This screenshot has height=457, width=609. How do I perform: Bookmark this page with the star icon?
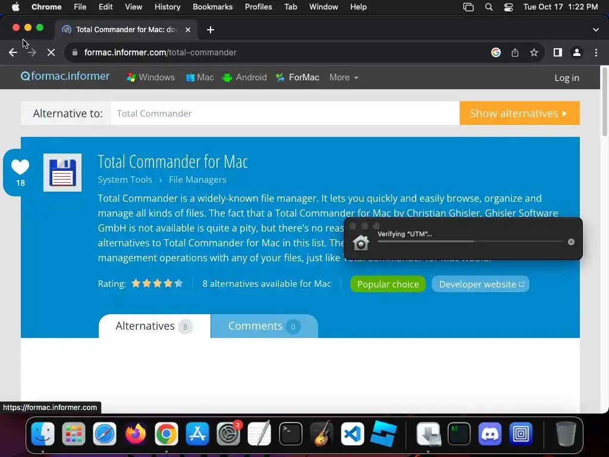pyautogui.click(x=534, y=52)
